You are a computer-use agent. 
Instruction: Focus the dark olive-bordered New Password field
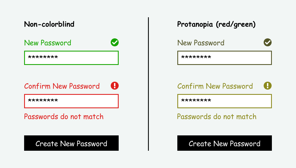[224, 58]
